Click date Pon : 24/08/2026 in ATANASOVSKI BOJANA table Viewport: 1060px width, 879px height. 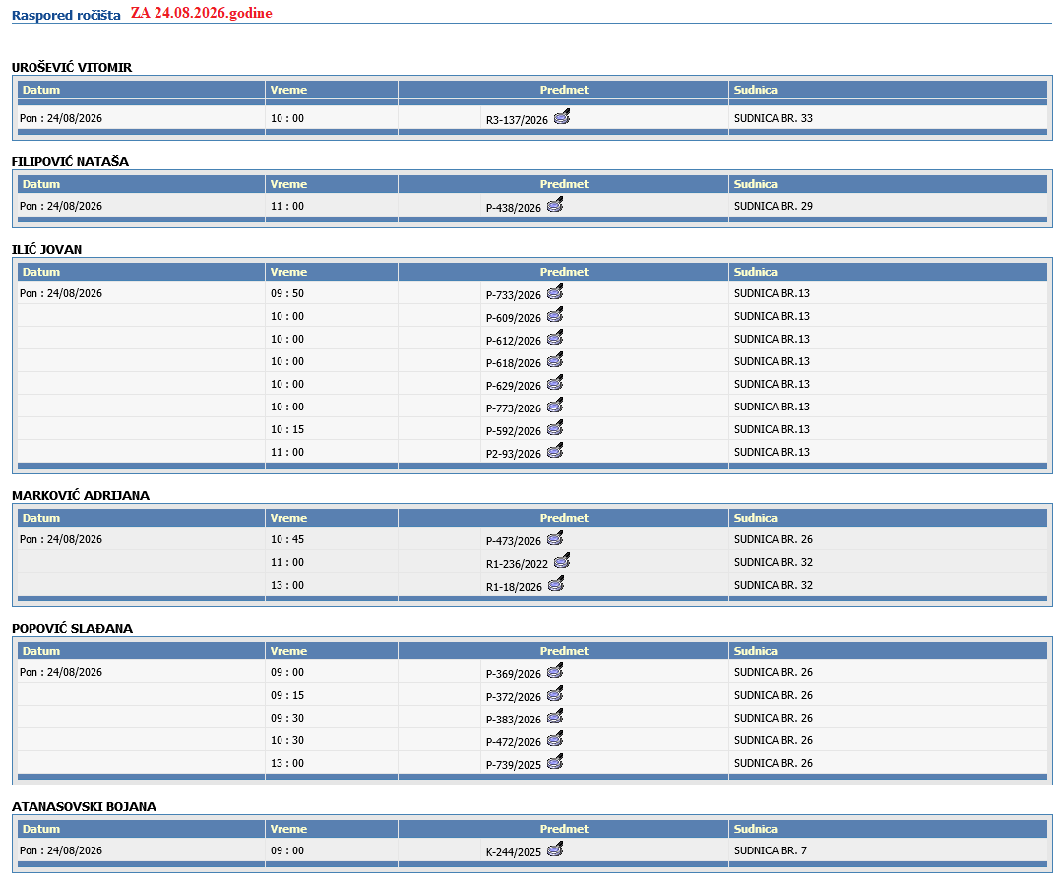(61, 850)
